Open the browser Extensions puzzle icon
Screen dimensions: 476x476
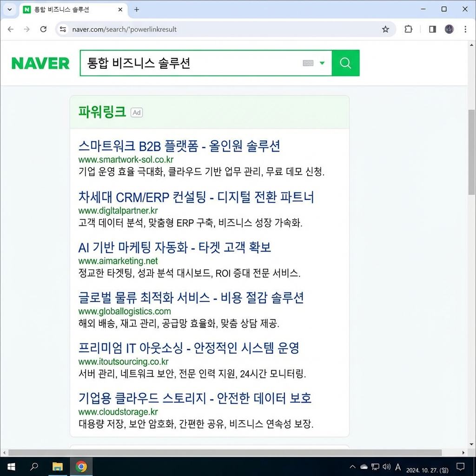[x=408, y=29]
